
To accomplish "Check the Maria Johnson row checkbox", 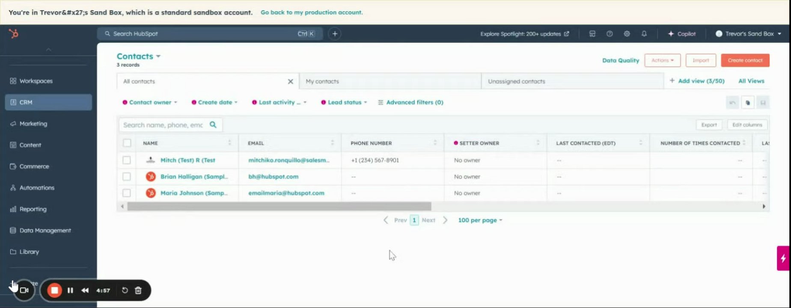I will (x=127, y=193).
